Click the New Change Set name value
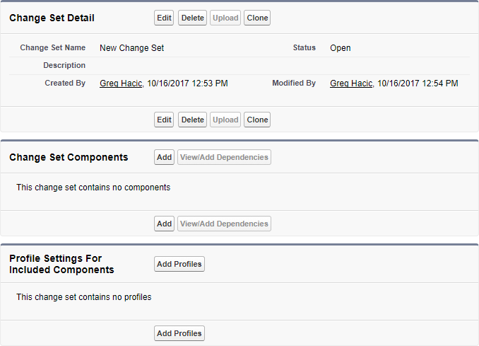Viewport: 479px width, 346px height. 132,48
